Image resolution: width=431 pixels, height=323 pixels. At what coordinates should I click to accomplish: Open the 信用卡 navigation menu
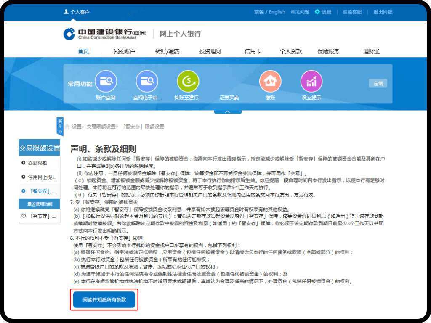pos(253,51)
